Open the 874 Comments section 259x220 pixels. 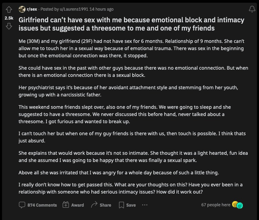pyautogui.click(x=38, y=205)
